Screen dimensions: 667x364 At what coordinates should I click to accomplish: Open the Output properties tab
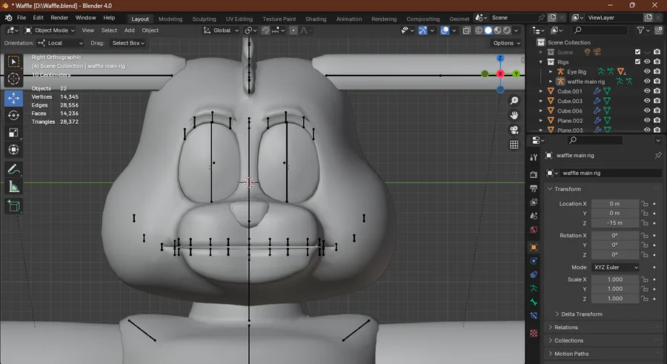pos(534,188)
